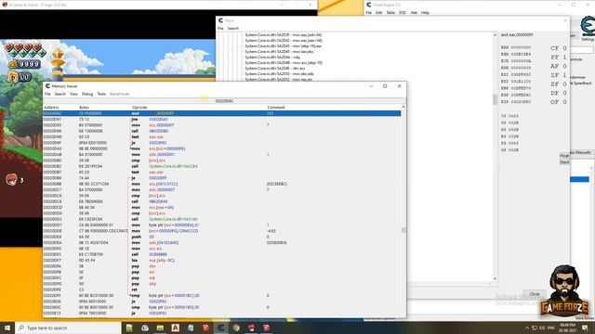Click scroll-down arrow of Tracer list
595x334 pixels.
point(495,278)
